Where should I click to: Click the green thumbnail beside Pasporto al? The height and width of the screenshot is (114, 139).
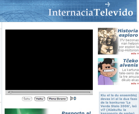click(x=27, y=111)
